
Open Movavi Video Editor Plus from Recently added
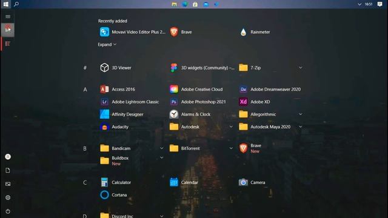point(132,32)
